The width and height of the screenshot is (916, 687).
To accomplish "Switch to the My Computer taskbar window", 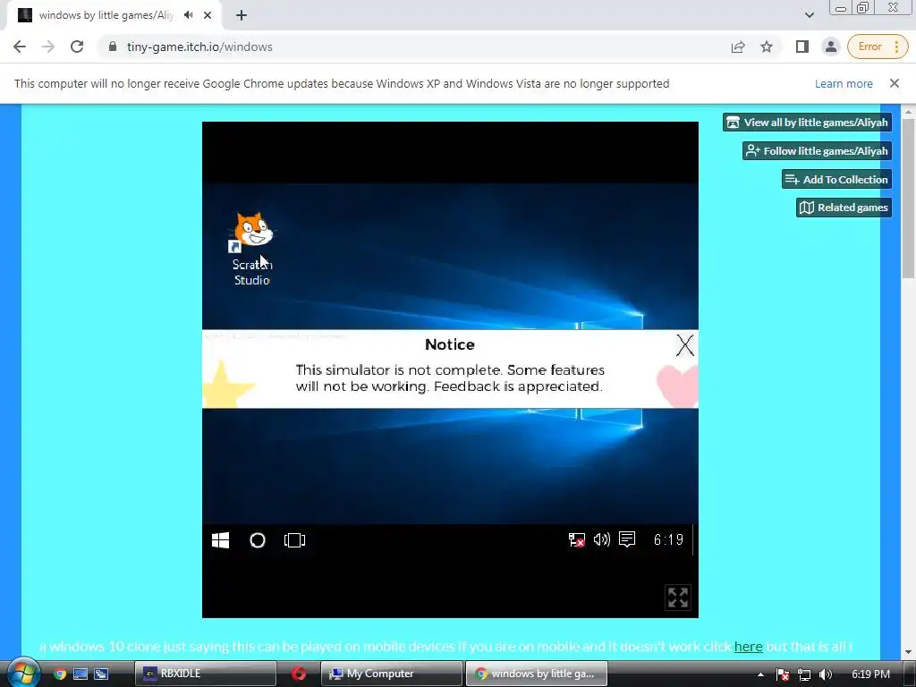I will tap(392, 674).
